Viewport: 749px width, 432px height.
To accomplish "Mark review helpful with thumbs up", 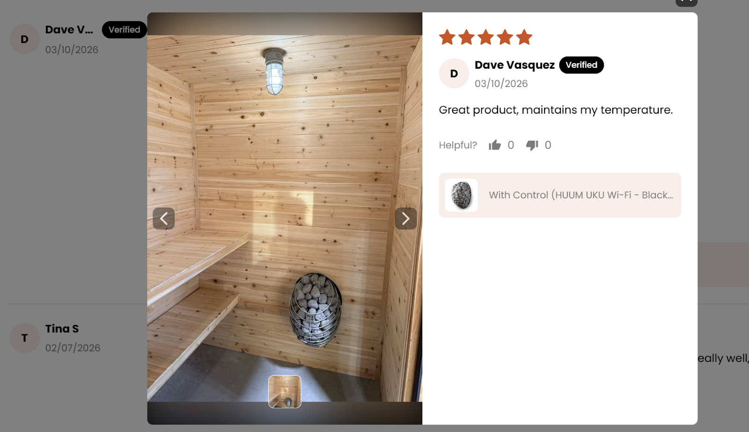I will coord(495,145).
